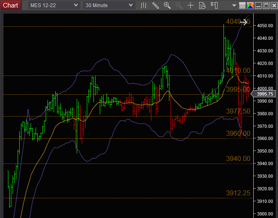Image resolution: width=278 pixels, height=218 pixels.
Task: Select the drawing tools pencil icon
Action: coord(155,5)
